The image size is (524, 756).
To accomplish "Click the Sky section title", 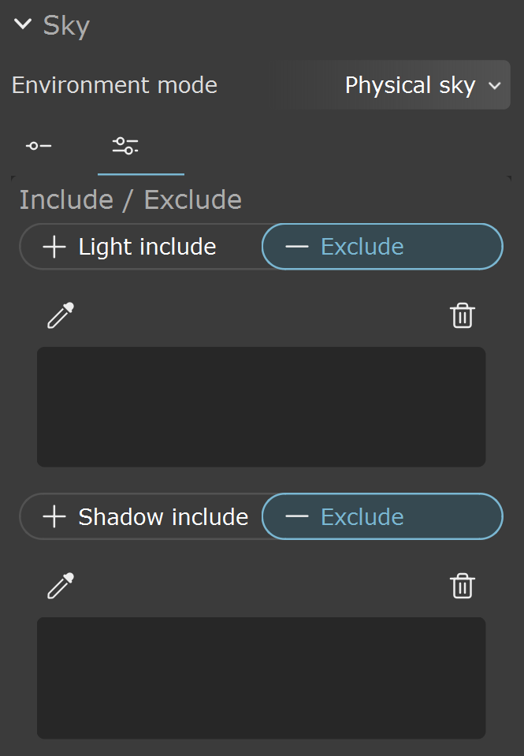I will pyautogui.click(x=66, y=25).
